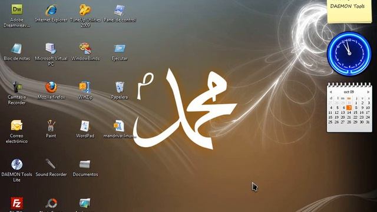The height and width of the screenshot is (212, 377).
Task: Select day 4 in the calendar gadget
Action: coord(331,108)
